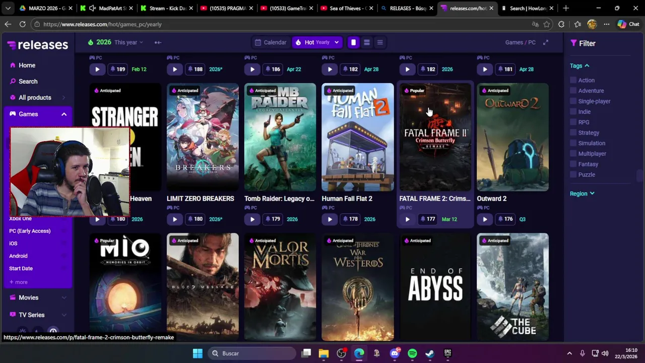This screenshot has width=645, height=363.
Task: Switch to grid card view
Action: point(353,42)
